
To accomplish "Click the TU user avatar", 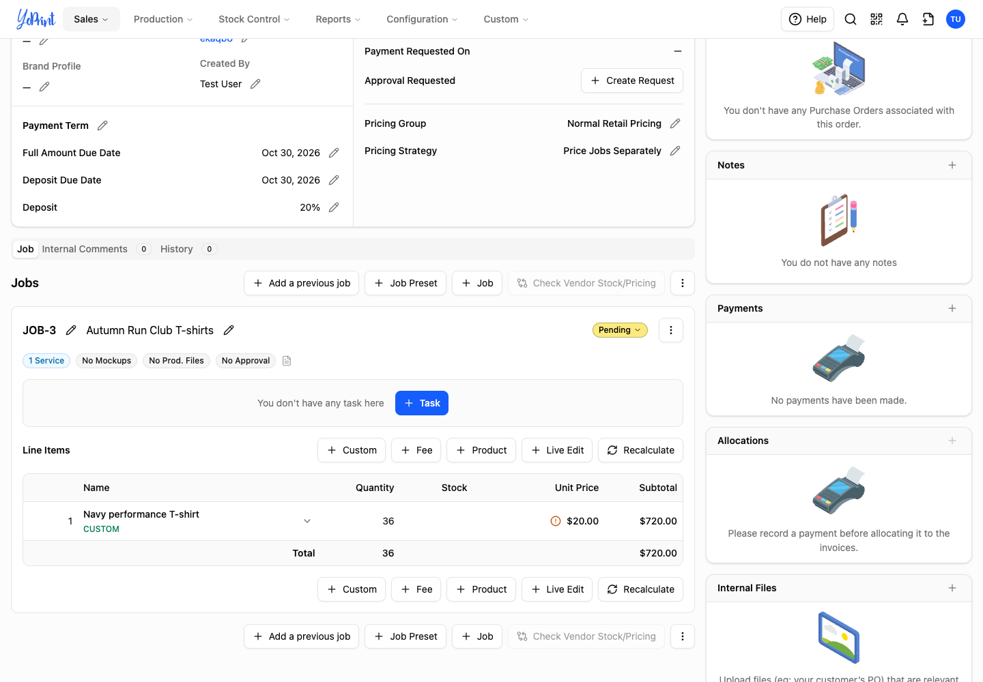I will point(956,19).
